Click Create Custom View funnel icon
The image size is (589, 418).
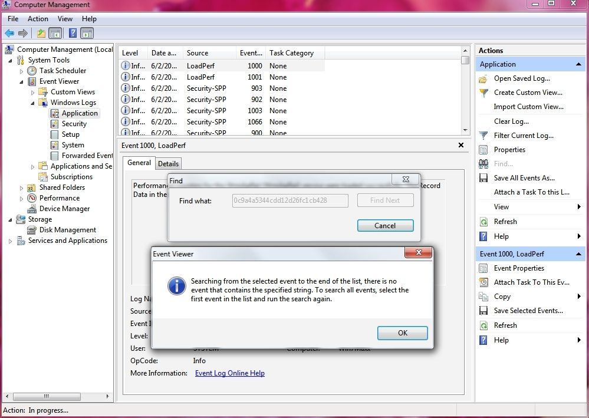click(483, 93)
